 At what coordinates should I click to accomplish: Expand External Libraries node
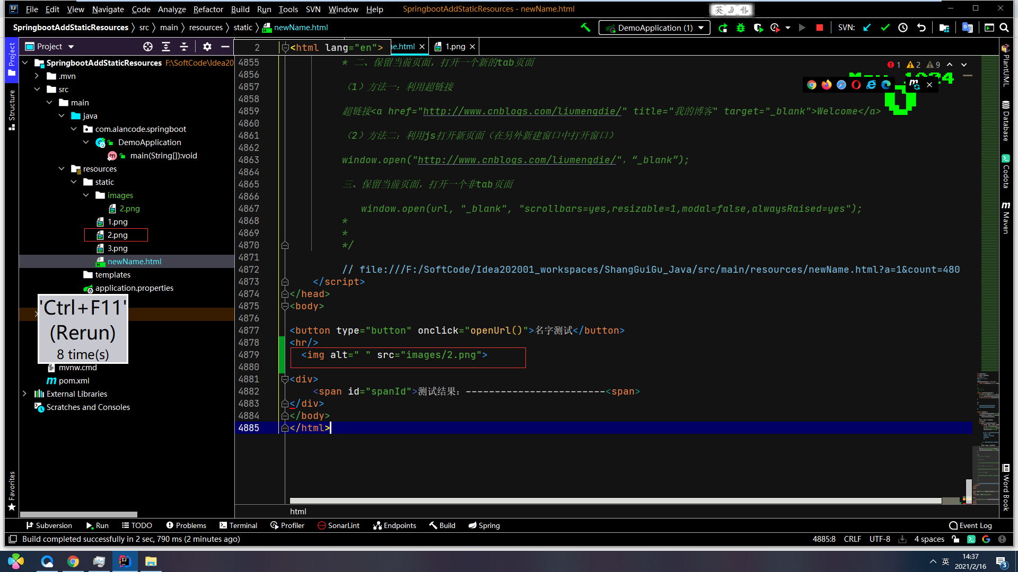[x=25, y=394]
